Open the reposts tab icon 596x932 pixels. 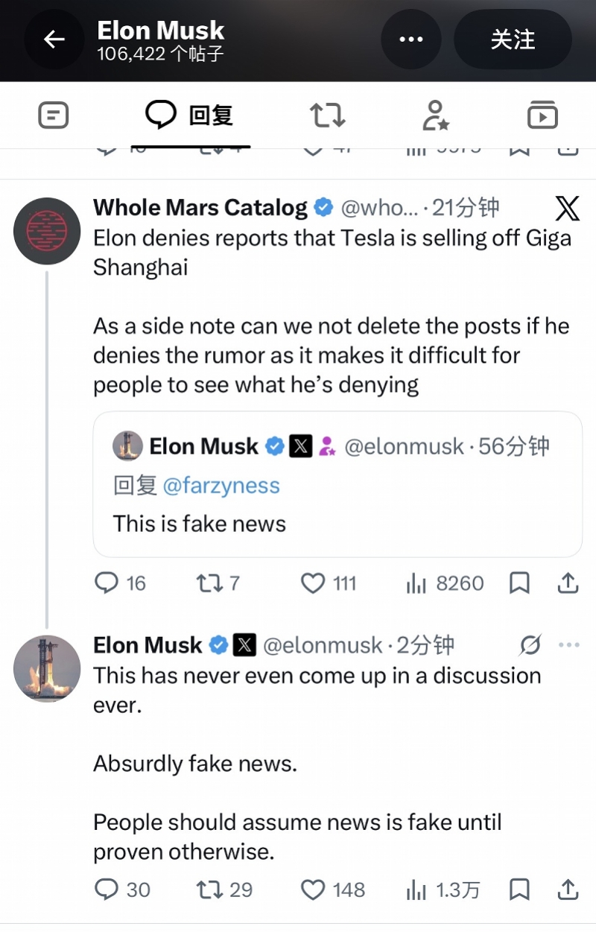point(327,115)
